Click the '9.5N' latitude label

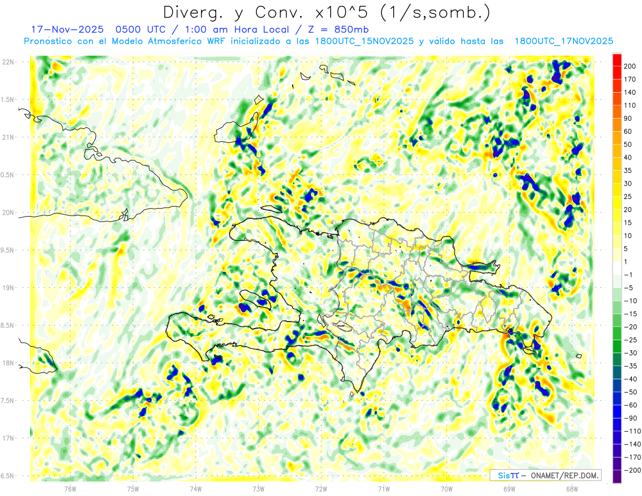pyautogui.click(x=8, y=250)
